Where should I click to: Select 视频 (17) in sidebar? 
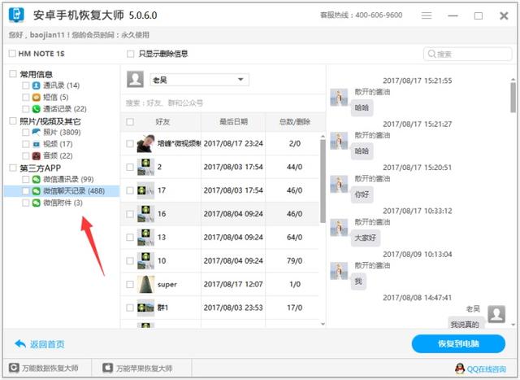pos(58,144)
